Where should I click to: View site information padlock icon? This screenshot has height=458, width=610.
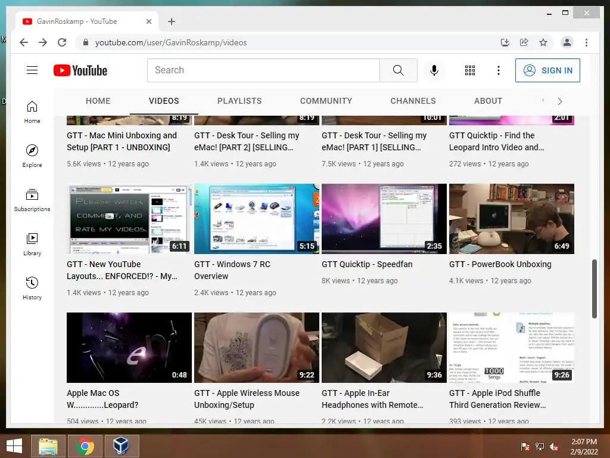[x=86, y=42]
